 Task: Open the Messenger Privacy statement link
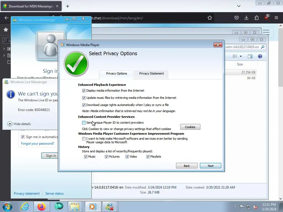(27, 194)
